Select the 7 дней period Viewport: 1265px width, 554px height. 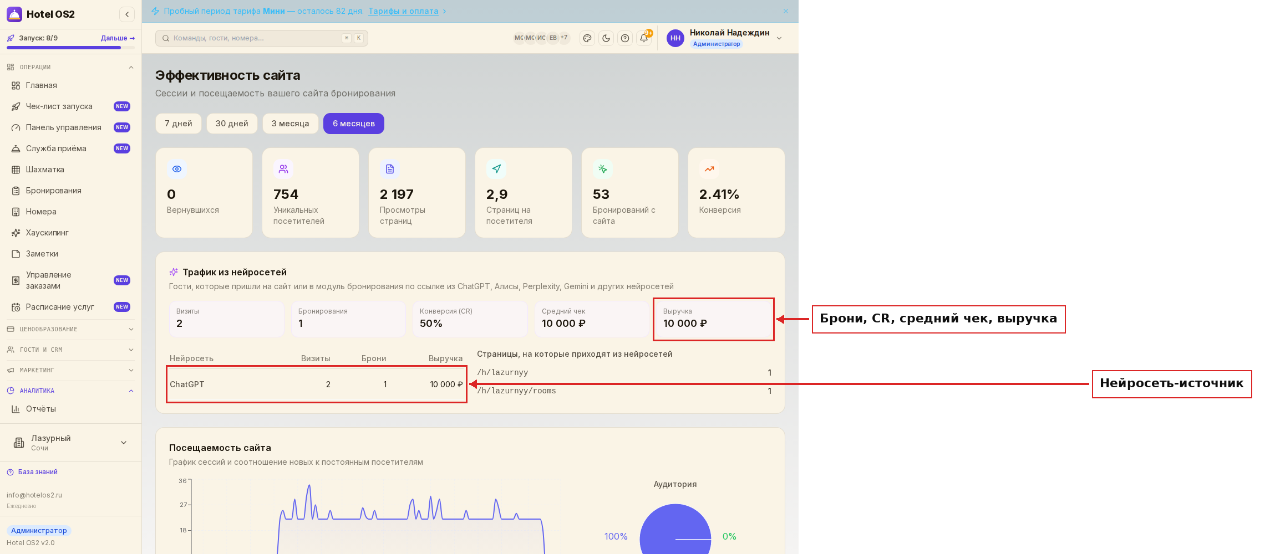pos(179,124)
